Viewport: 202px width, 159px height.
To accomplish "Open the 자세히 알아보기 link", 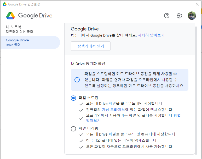I will click(151, 35).
